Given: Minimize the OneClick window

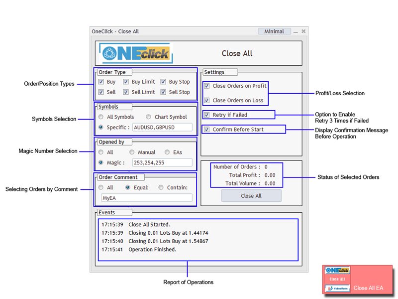Looking at the screenshot, I should (x=296, y=32).
